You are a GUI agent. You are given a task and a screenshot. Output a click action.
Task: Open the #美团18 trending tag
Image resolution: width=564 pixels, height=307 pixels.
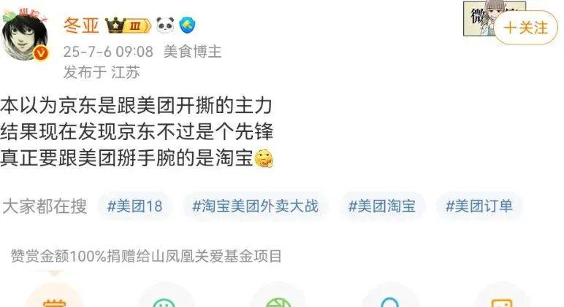click(135, 206)
